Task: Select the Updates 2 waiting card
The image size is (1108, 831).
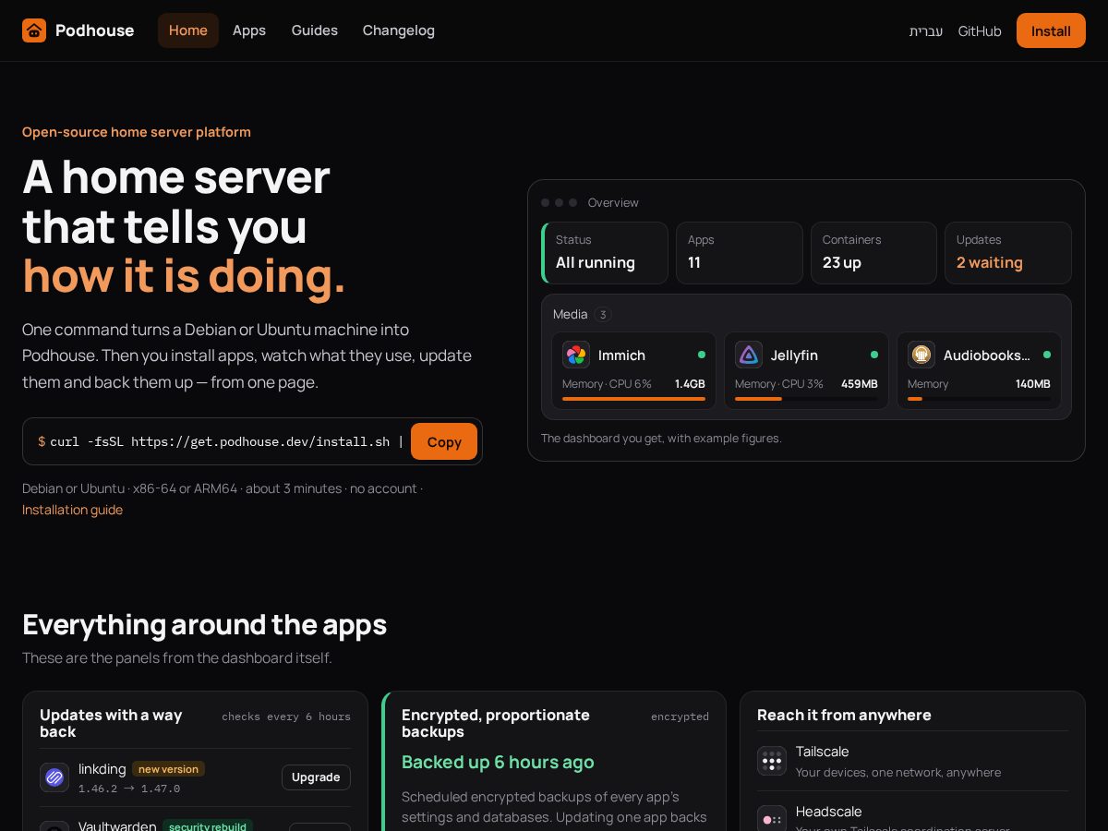Action: click(1008, 253)
